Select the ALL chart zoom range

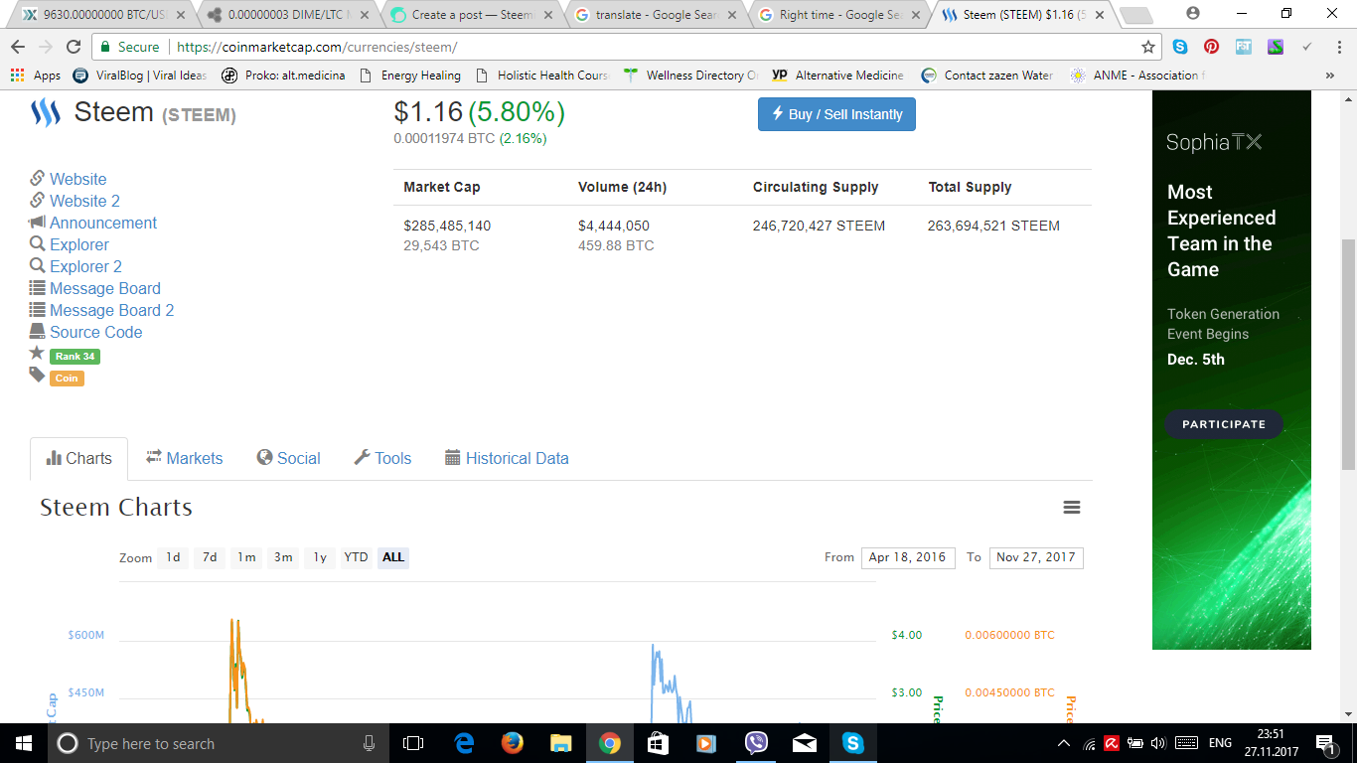tap(393, 557)
